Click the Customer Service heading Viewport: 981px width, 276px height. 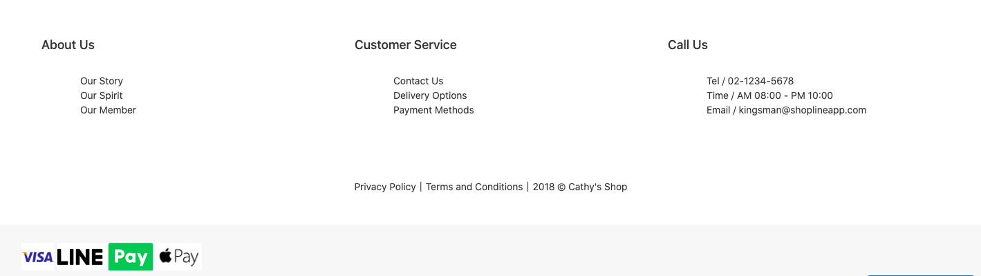[406, 45]
